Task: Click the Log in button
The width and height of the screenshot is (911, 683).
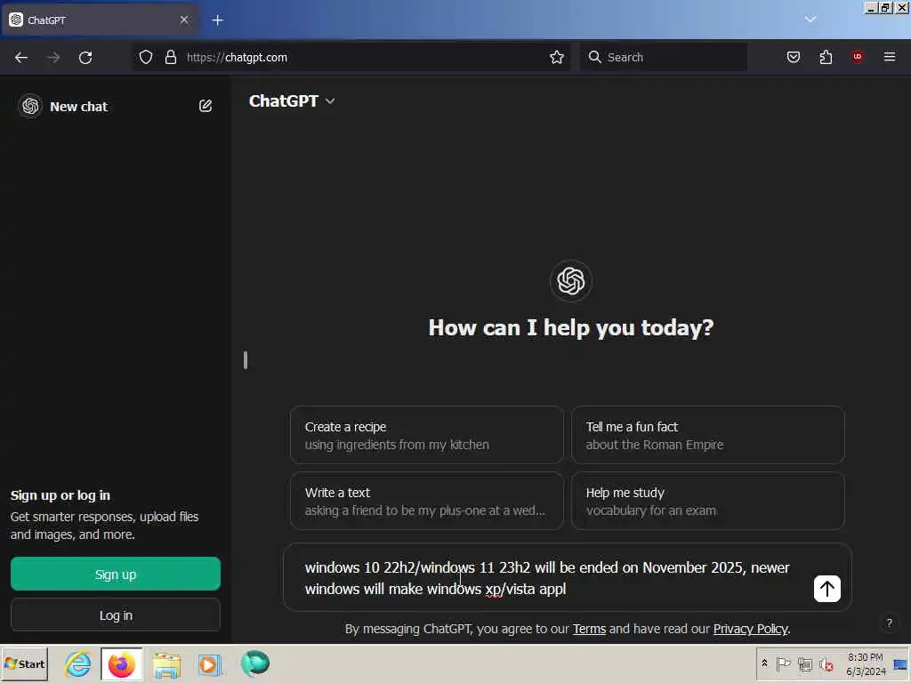Action: click(x=116, y=615)
